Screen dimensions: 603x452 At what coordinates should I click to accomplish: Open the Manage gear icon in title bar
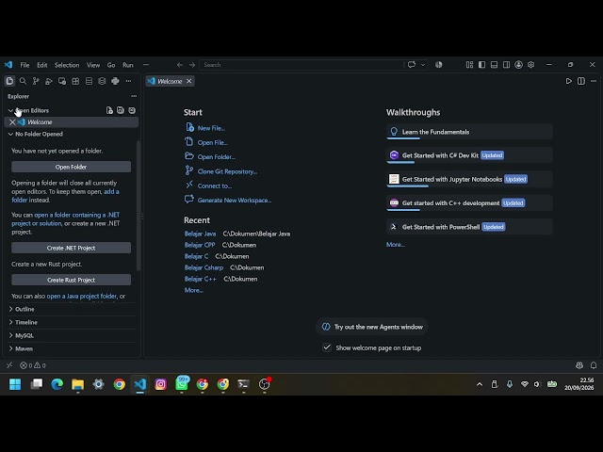[x=531, y=65]
